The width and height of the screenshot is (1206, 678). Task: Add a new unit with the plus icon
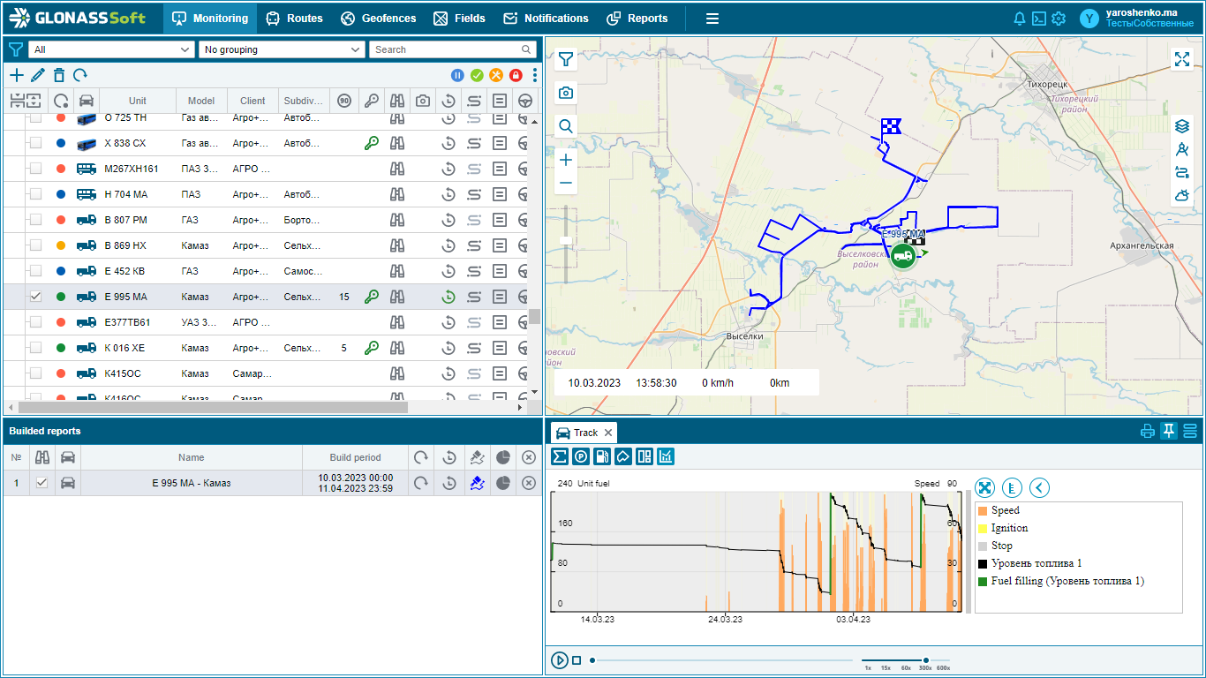(x=16, y=76)
